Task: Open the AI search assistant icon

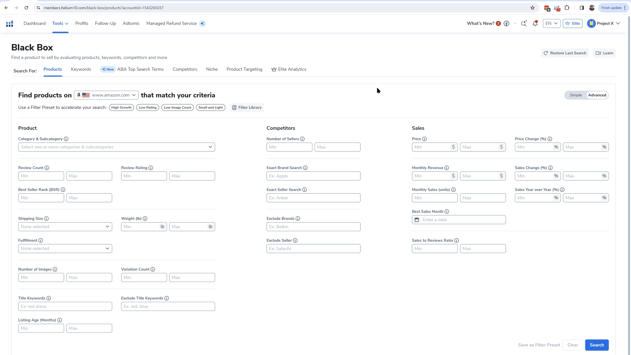Action: click(x=524, y=23)
